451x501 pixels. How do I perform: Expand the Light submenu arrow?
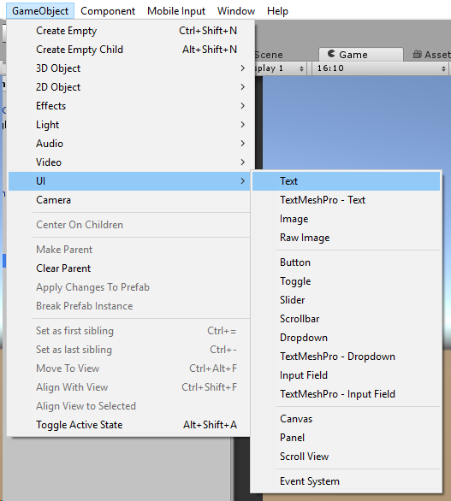[x=243, y=125]
